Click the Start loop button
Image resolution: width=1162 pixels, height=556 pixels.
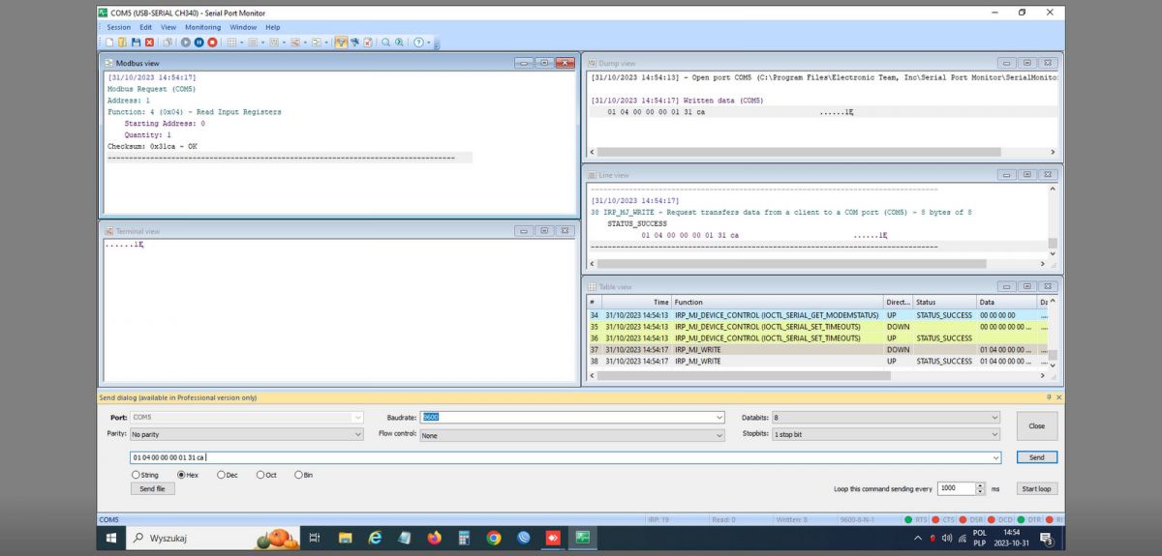click(x=1036, y=489)
